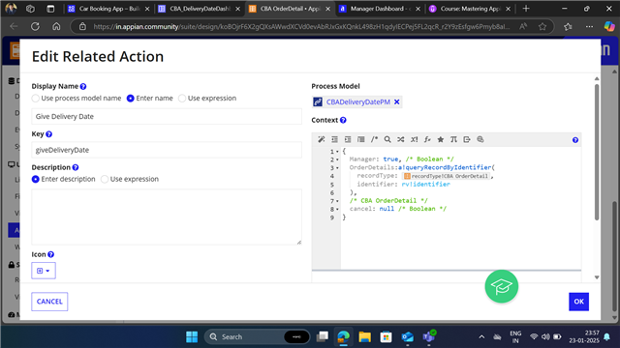Switch to CBA OrderDetail browser tab
620x348 pixels.
[290, 9]
